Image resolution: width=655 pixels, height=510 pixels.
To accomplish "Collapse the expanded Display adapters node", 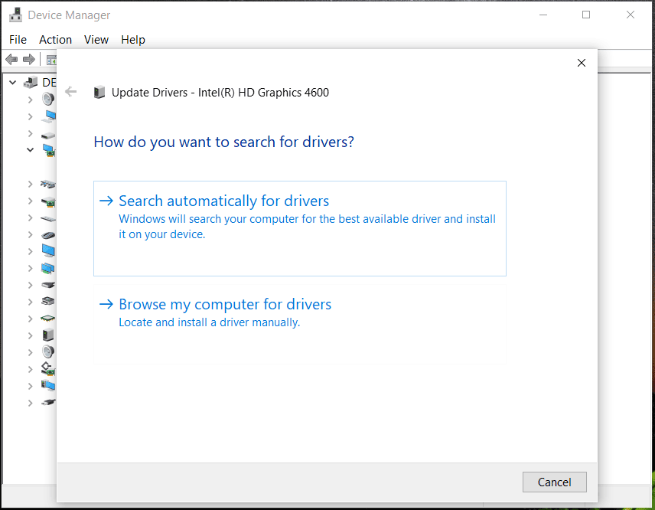I will click(x=30, y=150).
